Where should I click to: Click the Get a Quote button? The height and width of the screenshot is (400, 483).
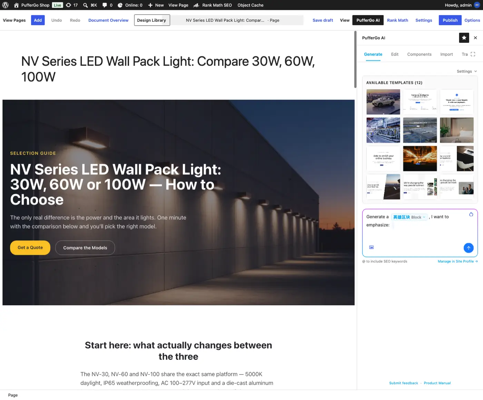30,248
